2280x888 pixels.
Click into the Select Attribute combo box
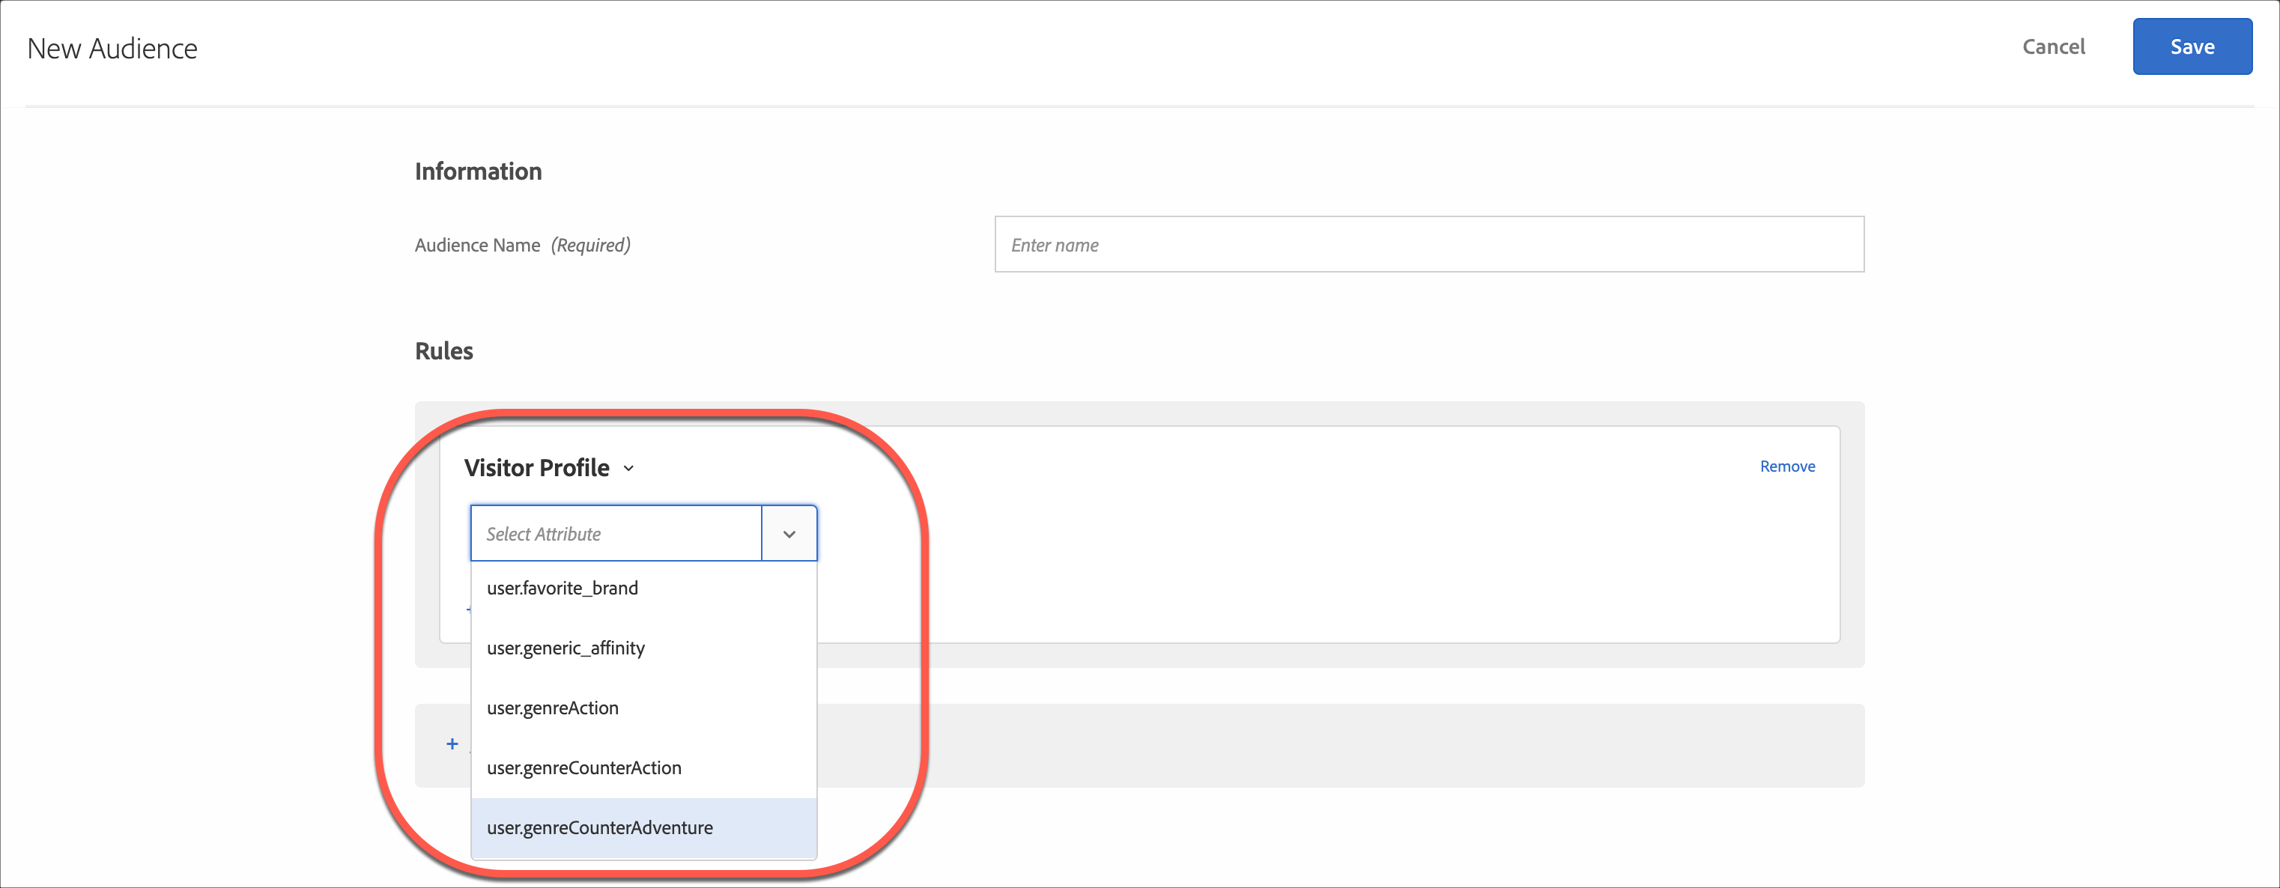[x=615, y=533]
